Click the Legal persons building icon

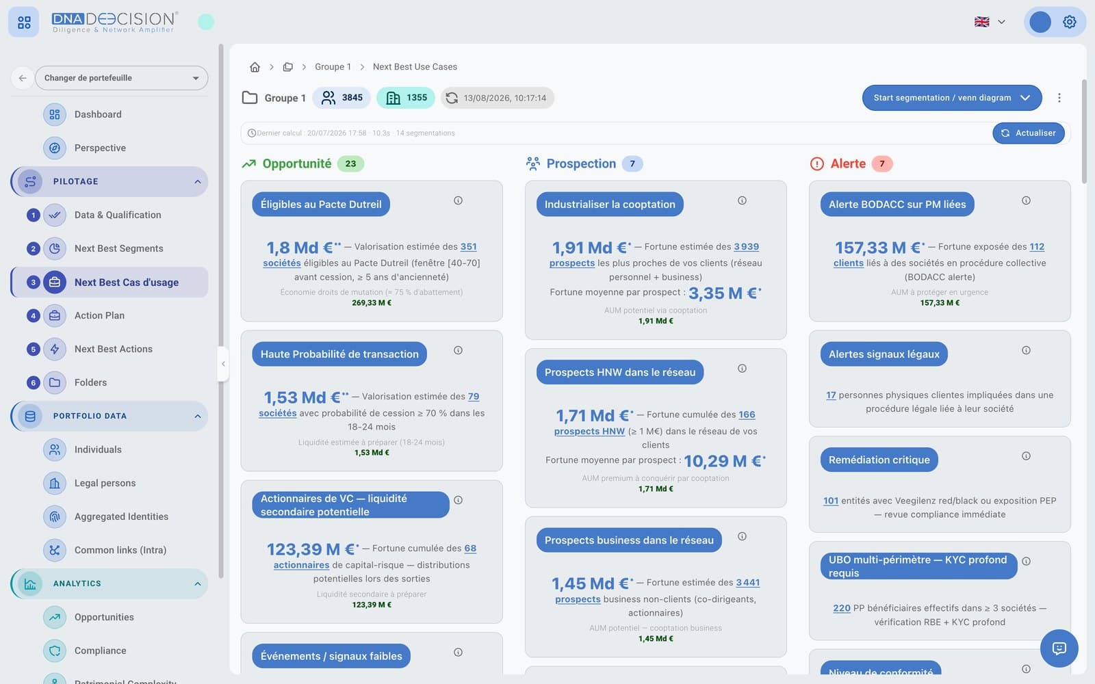(x=55, y=483)
